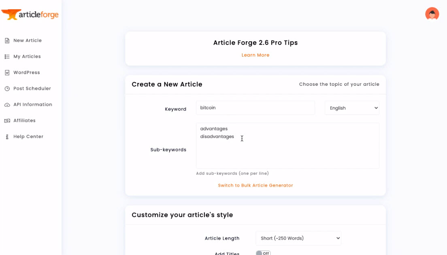Viewport: 447px width, 255px height.
Task: Expand the Article Length dropdown
Action: tap(298, 238)
